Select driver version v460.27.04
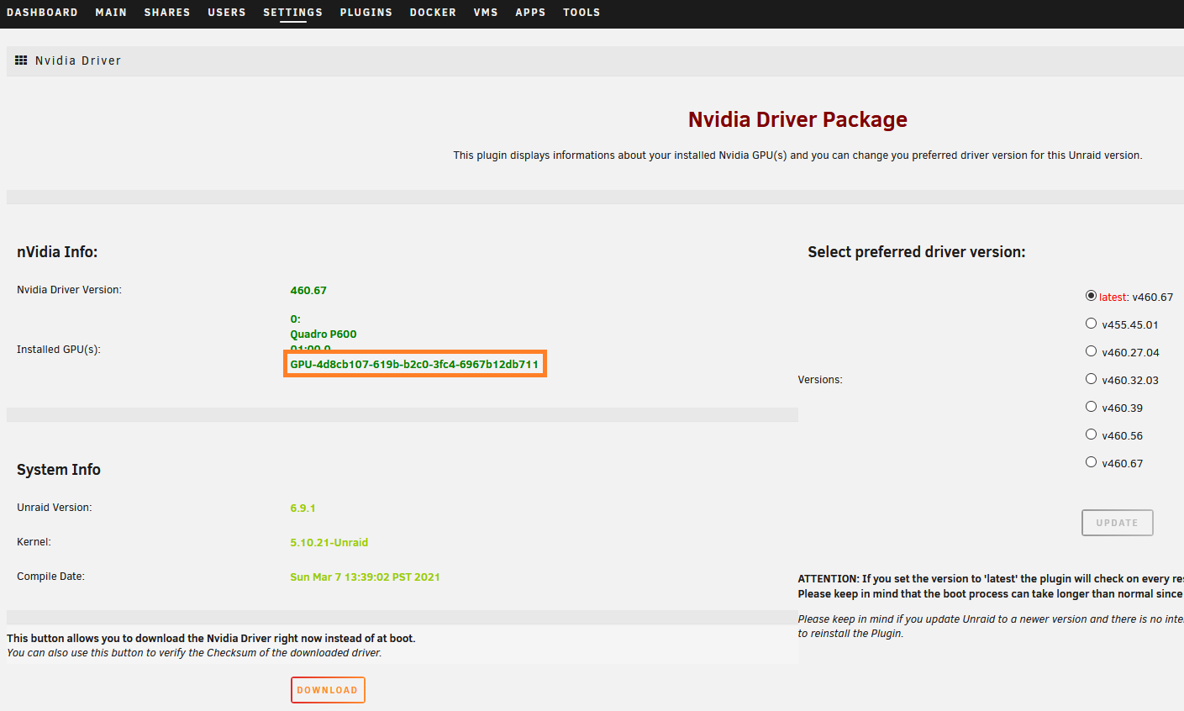The height and width of the screenshot is (711, 1184). pyautogui.click(x=1090, y=350)
